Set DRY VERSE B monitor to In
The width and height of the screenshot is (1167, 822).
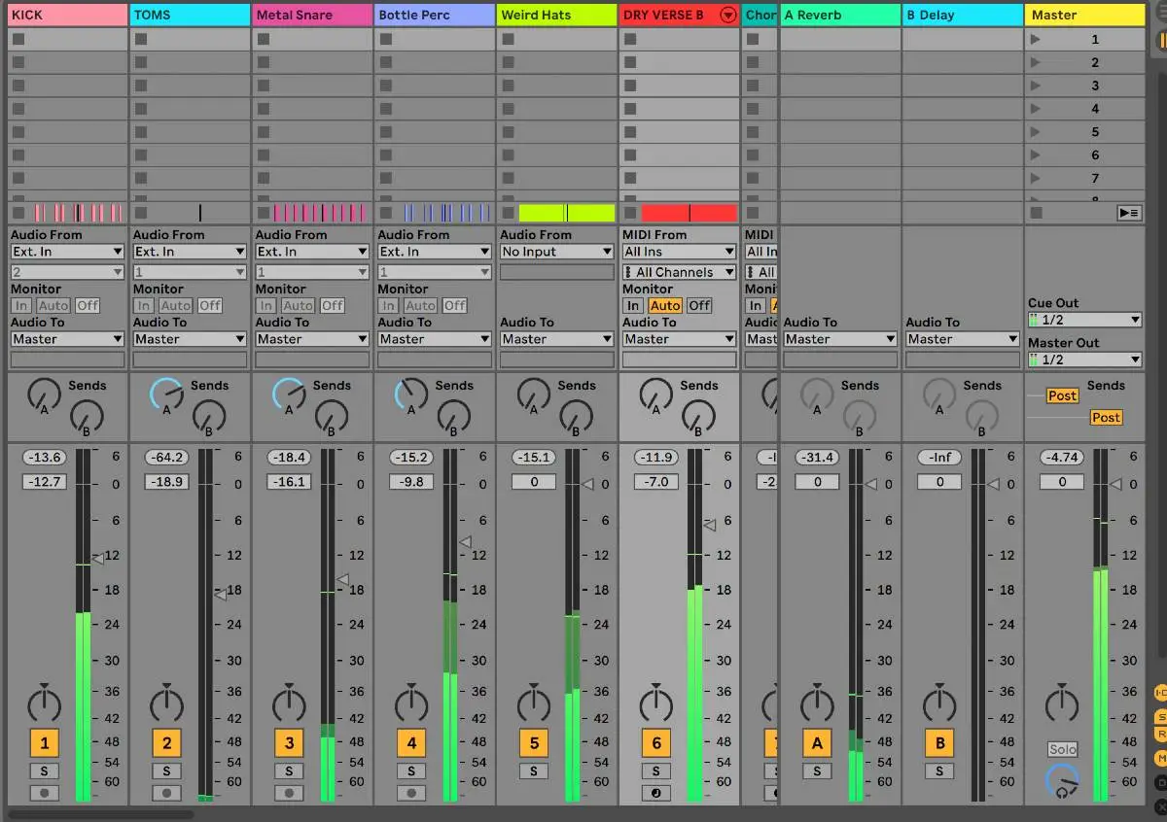click(633, 305)
